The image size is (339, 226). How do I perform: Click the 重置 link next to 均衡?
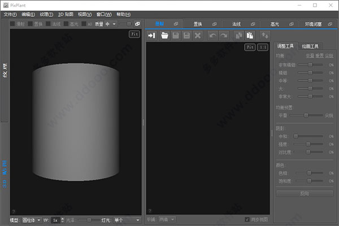coord(320,56)
